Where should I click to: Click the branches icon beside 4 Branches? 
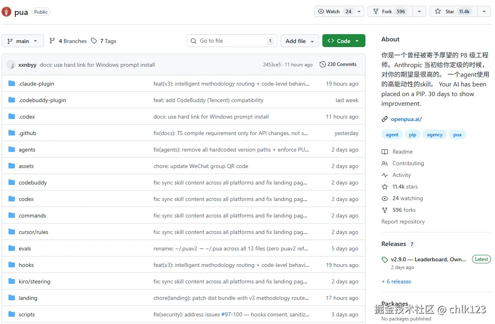click(52, 41)
